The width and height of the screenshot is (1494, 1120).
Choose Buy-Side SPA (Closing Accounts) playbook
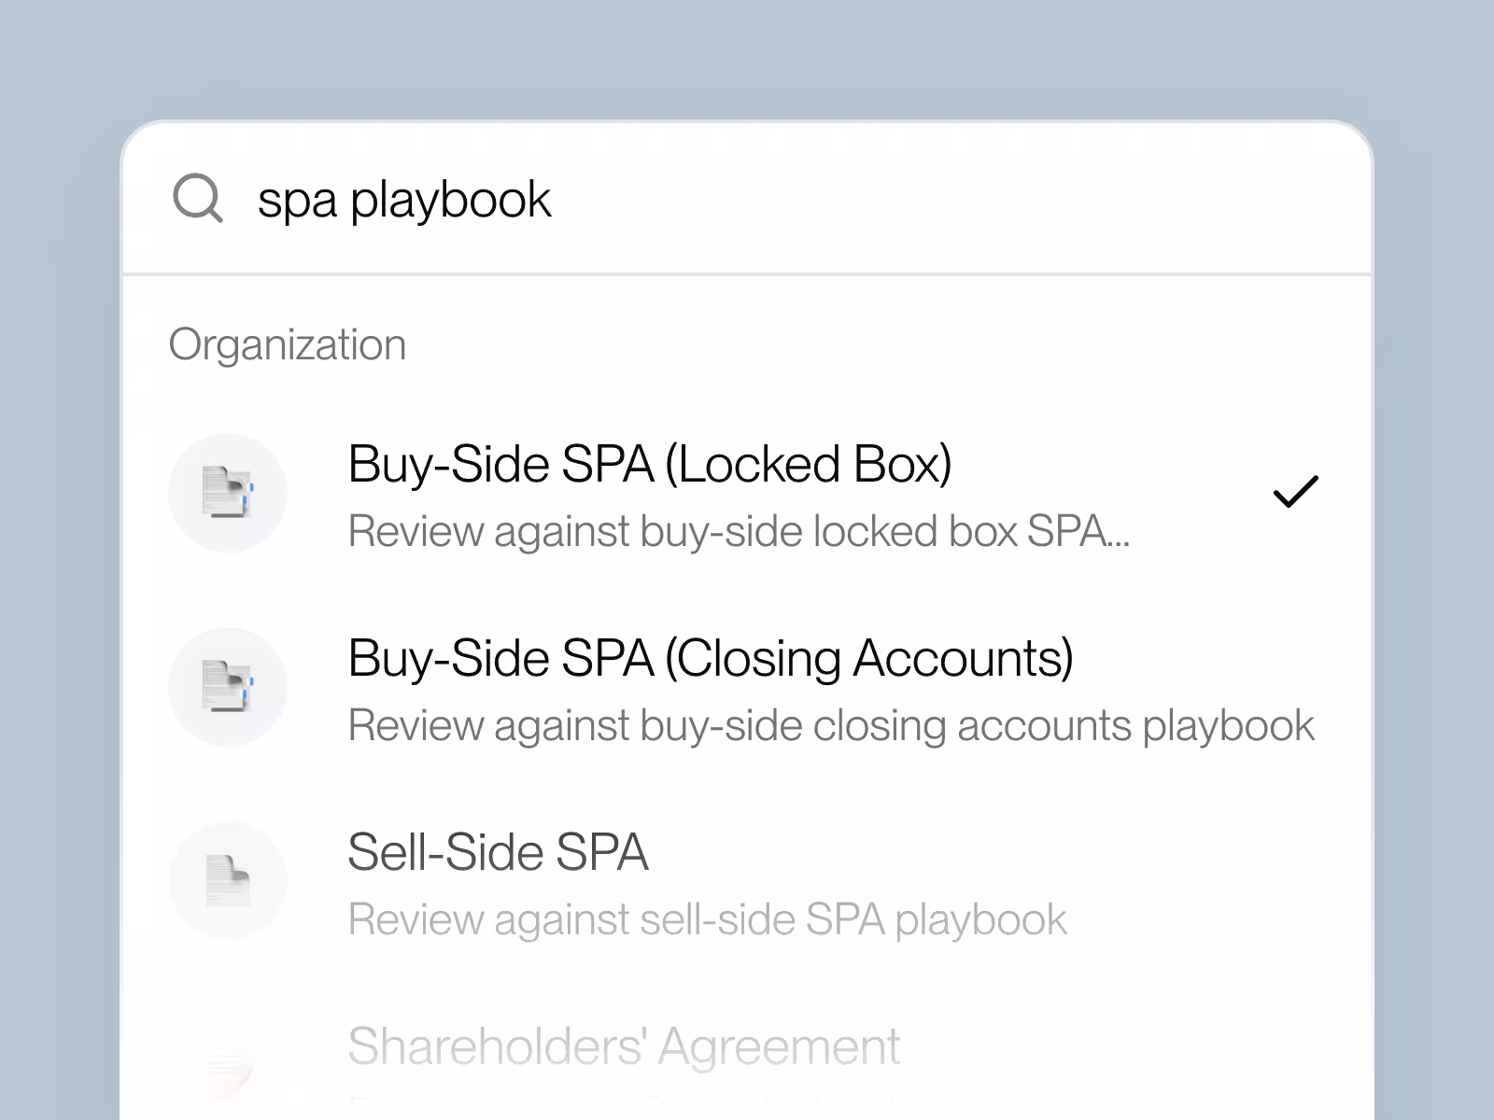pos(747,688)
